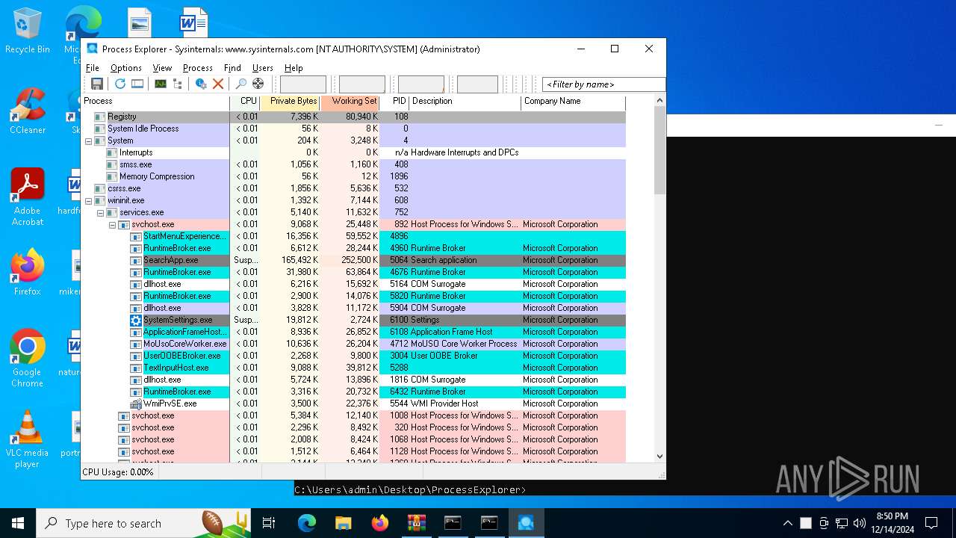Image resolution: width=956 pixels, height=538 pixels.
Task: Open the File menu
Action: (93, 67)
